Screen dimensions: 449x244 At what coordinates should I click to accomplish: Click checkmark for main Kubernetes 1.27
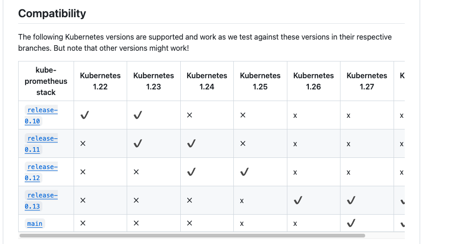click(x=351, y=223)
